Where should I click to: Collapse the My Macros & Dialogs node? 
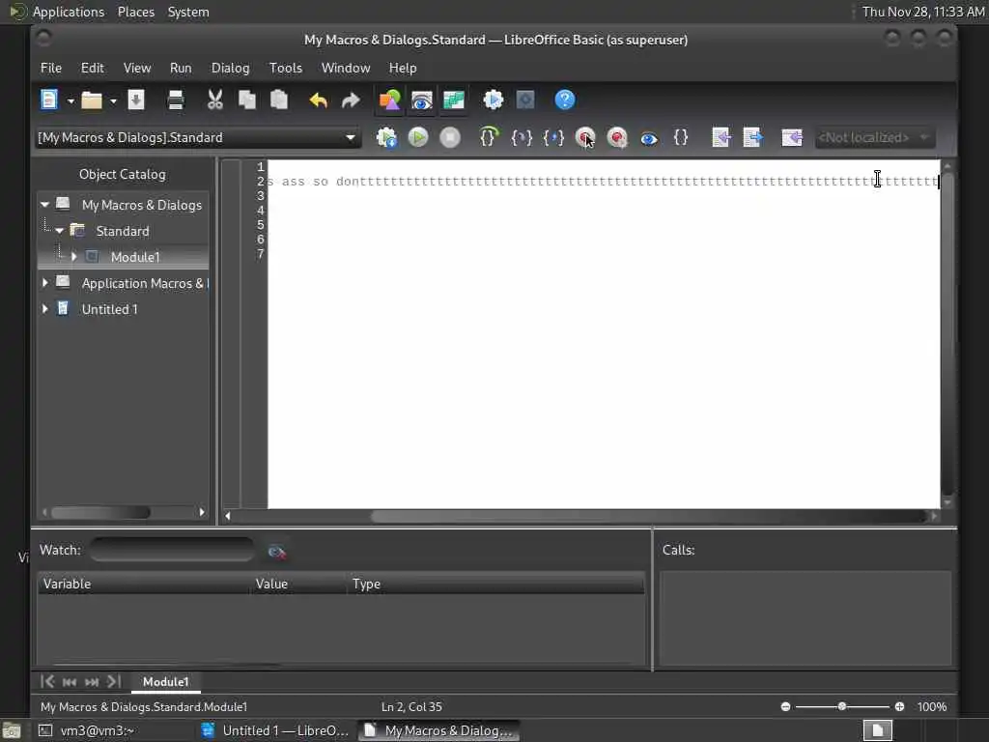point(44,205)
